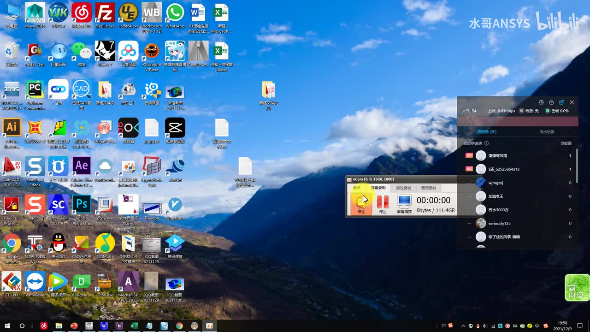The width and height of the screenshot is (590, 332).
Task: Switch to oCam's 屏幕录制 tab
Action: click(x=378, y=188)
